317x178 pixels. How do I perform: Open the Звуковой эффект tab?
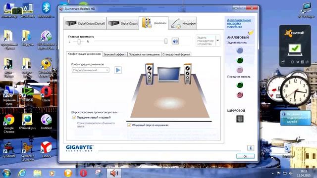pos(114,54)
